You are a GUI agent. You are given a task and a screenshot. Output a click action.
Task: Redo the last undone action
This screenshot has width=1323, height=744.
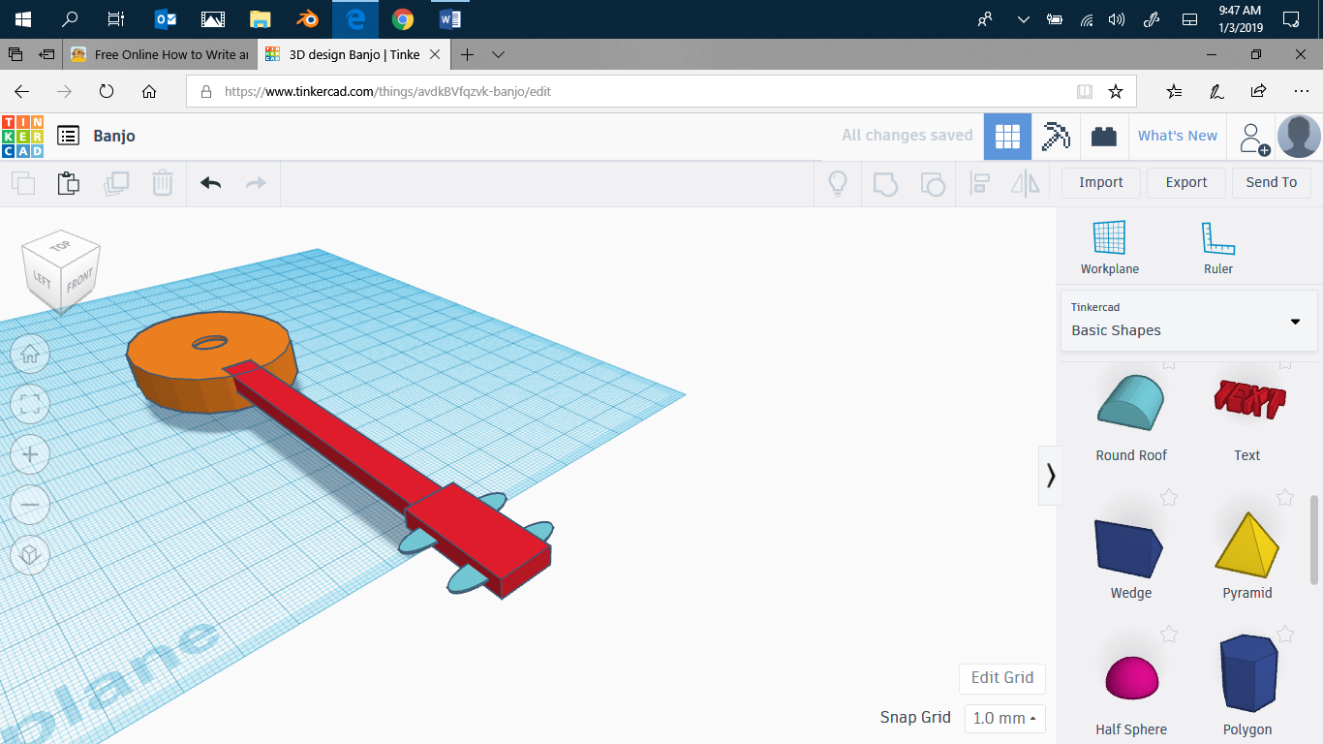256,182
